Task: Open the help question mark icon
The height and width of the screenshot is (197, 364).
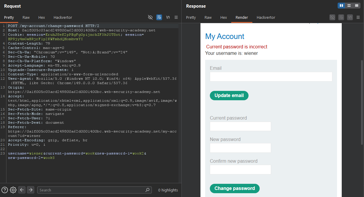Action: tap(4, 190)
